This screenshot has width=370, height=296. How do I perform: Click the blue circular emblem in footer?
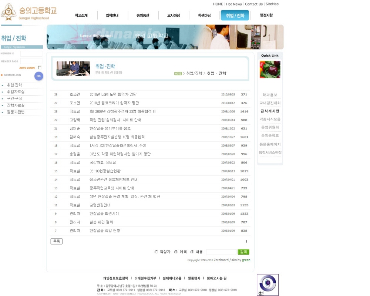coord(268,284)
